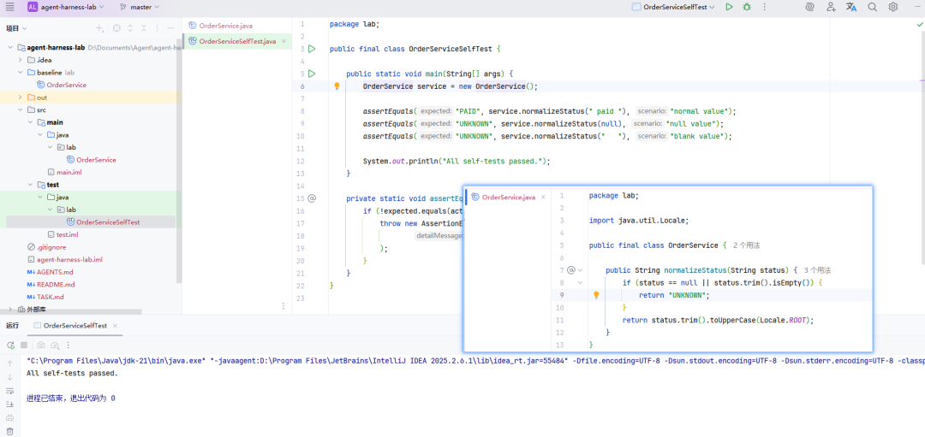
Task: Open the 项目 view selector dropdown
Action: tap(16, 28)
